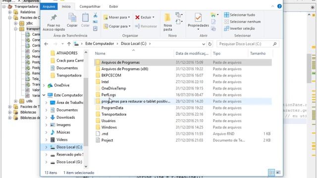This screenshot has width=317, height=178.
Task: Select the Project text document
Action: 183,140
